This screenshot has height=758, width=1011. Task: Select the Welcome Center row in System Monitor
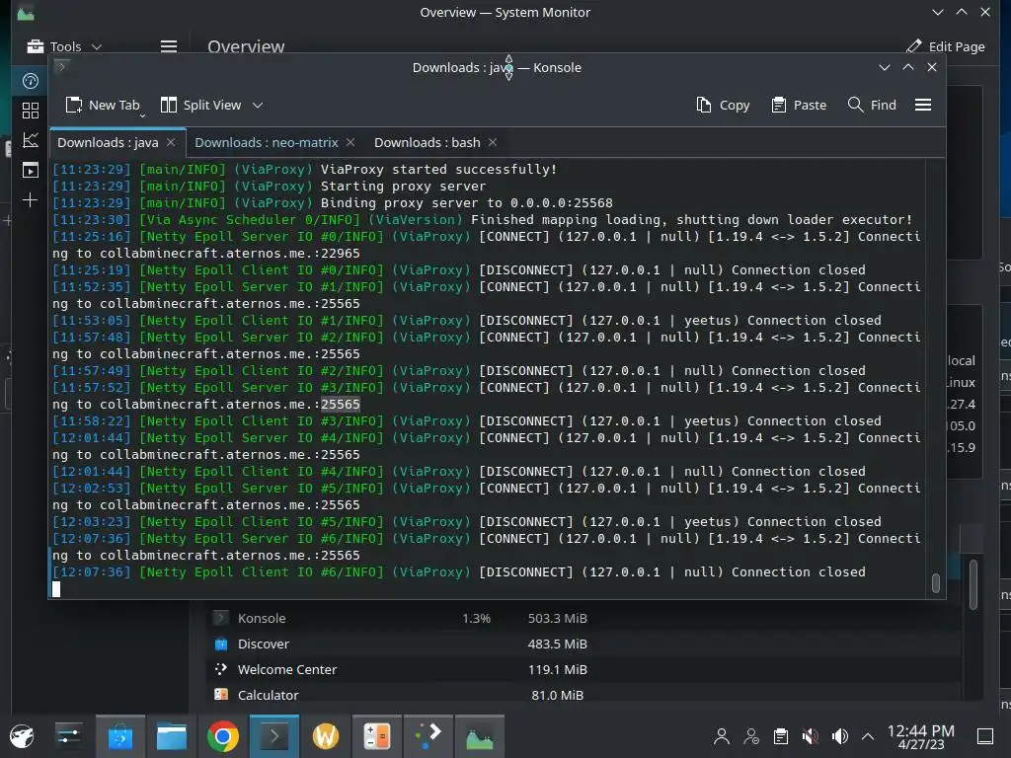[x=583, y=670]
